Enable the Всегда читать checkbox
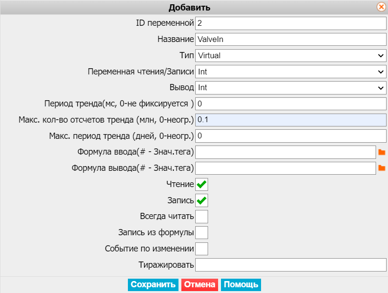 (202, 217)
